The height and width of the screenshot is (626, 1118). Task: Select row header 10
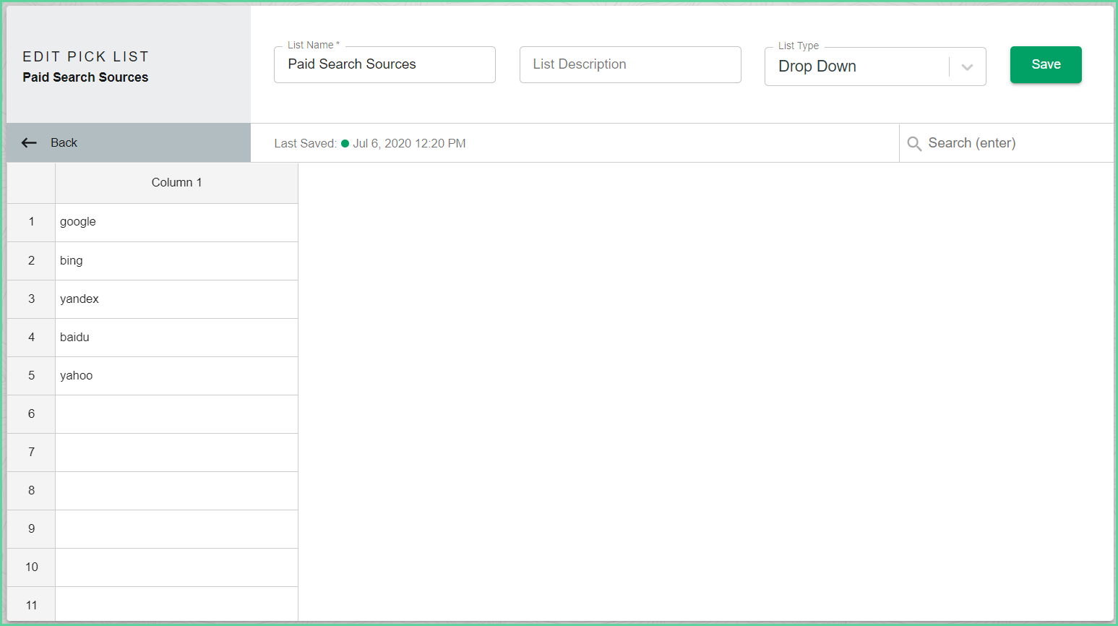(31, 567)
